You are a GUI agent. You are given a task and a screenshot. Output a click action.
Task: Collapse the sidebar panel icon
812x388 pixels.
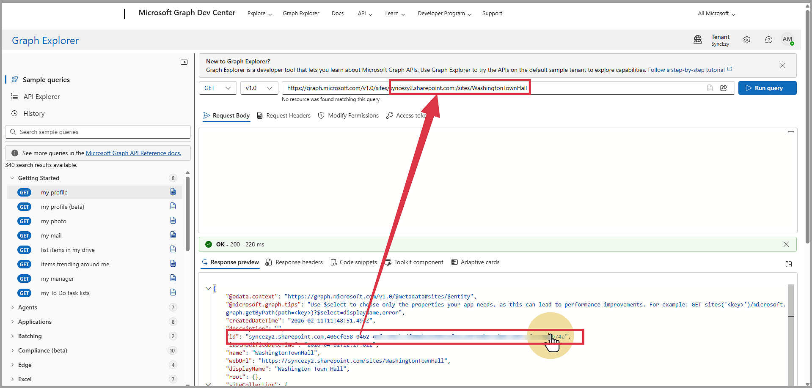(x=184, y=62)
